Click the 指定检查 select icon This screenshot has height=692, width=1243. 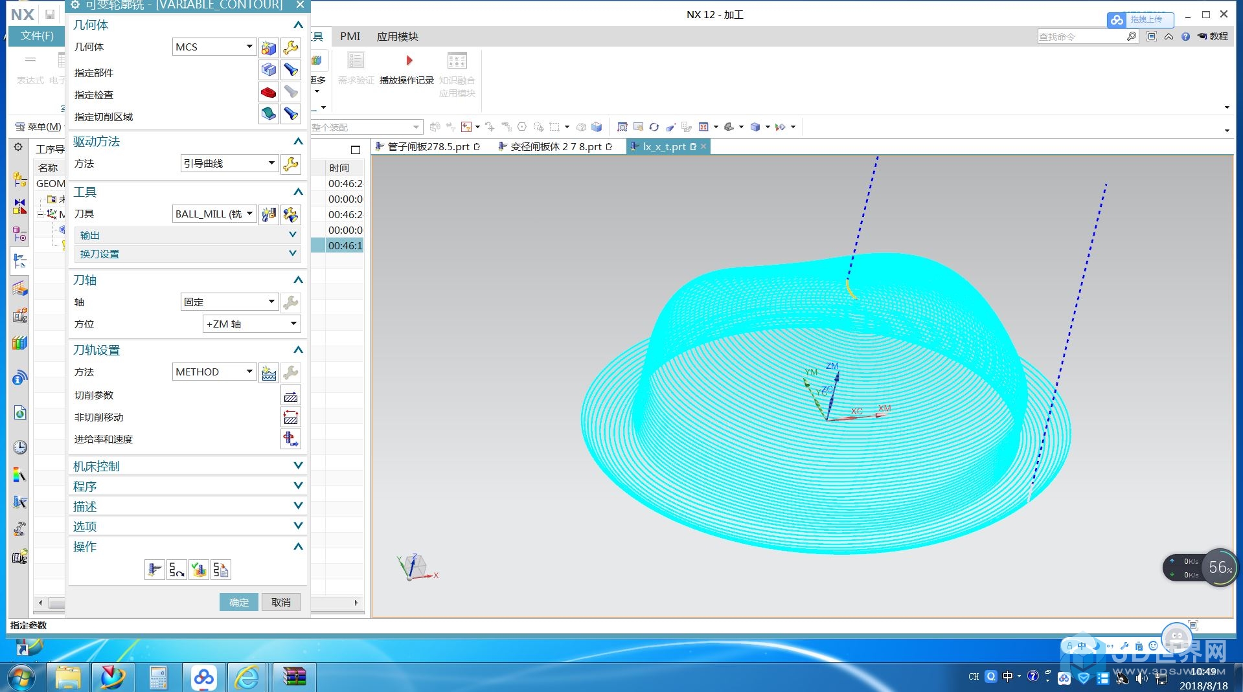pos(269,92)
